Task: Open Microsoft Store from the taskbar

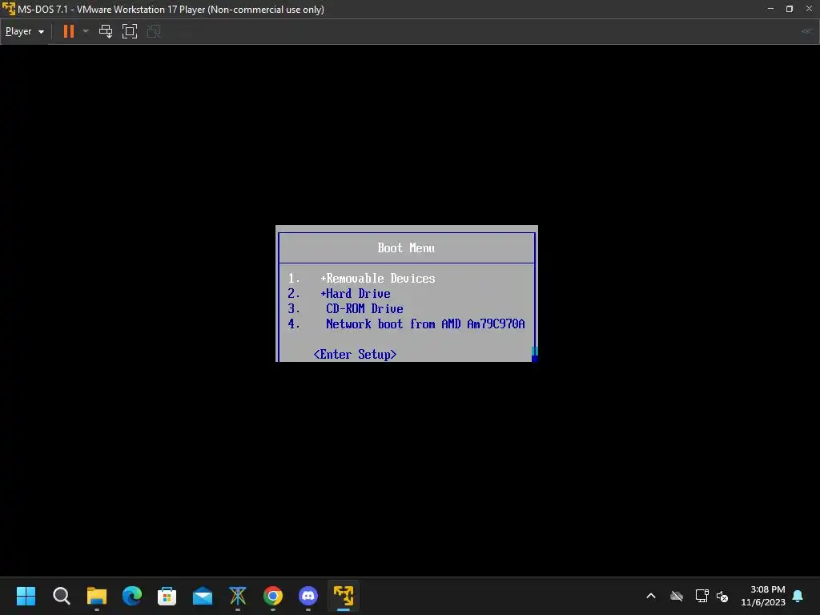Action: click(167, 596)
